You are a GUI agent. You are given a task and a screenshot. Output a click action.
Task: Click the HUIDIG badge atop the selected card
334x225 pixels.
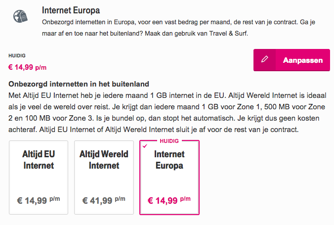coord(169,141)
